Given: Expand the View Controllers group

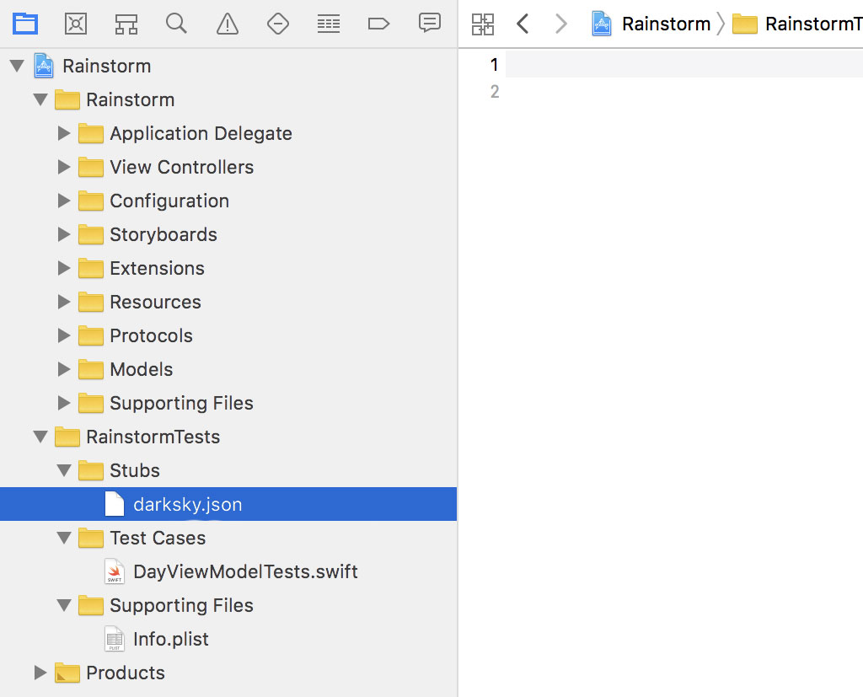Looking at the screenshot, I should 64,167.
